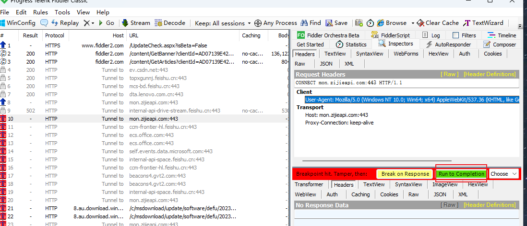Viewport: 527px width, 226px height.
Task: Open the Keep: All sessions dropdown
Action: tap(223, 23)
